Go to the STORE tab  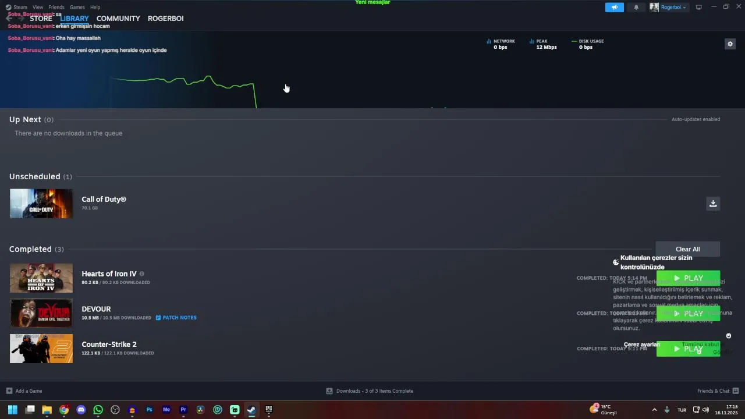(x=41, y=18)
